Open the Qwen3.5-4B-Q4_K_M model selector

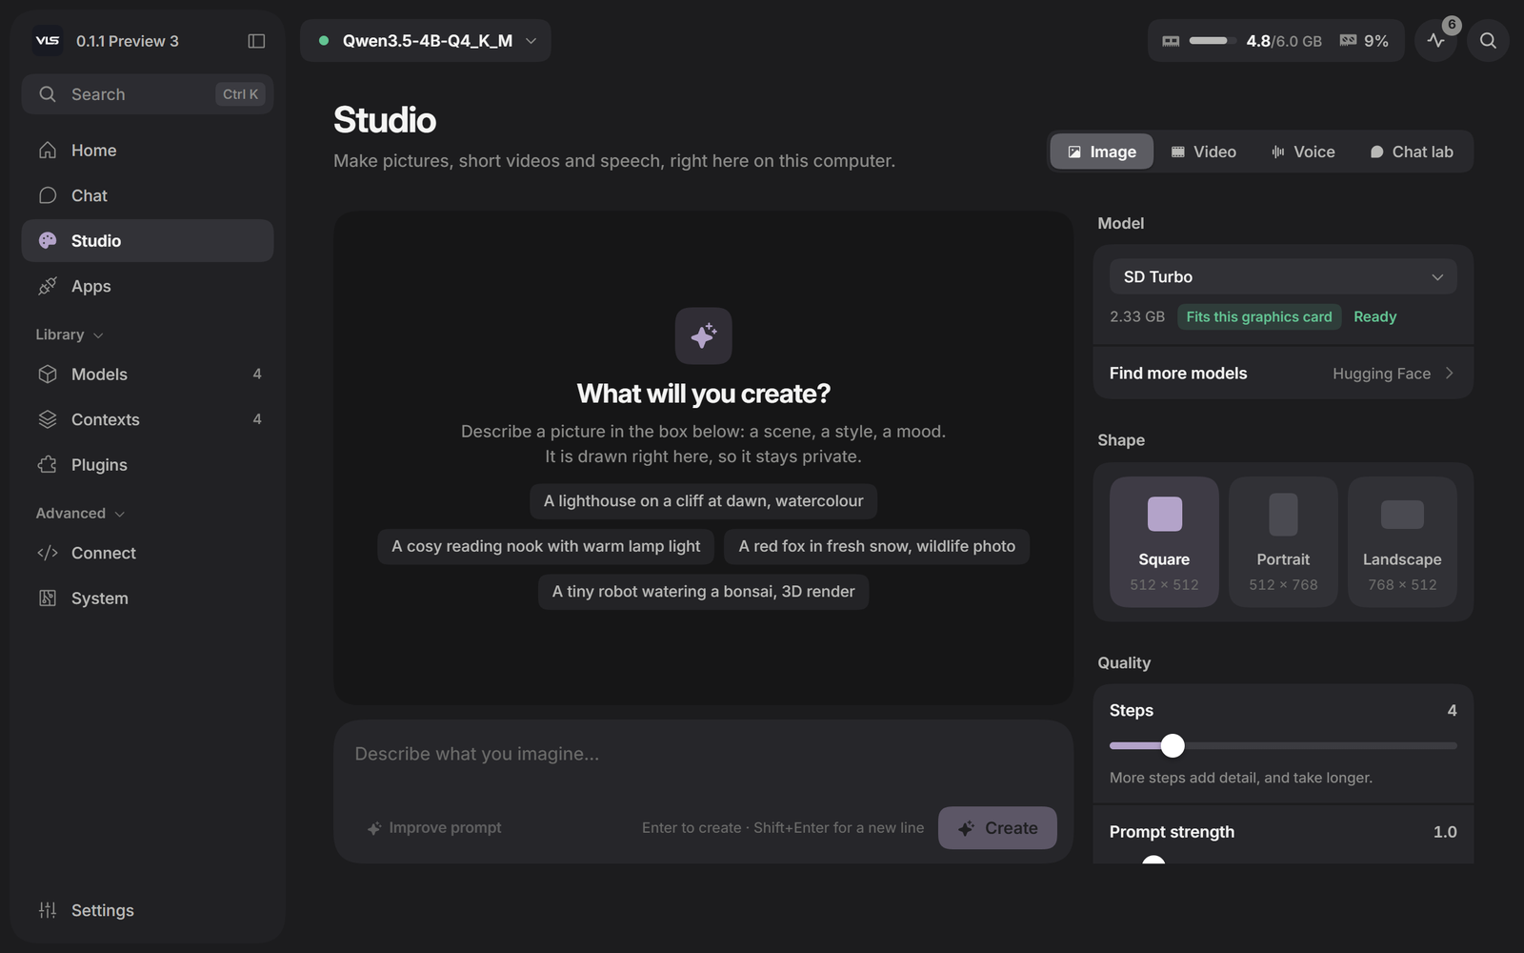(x=426, y=41)
